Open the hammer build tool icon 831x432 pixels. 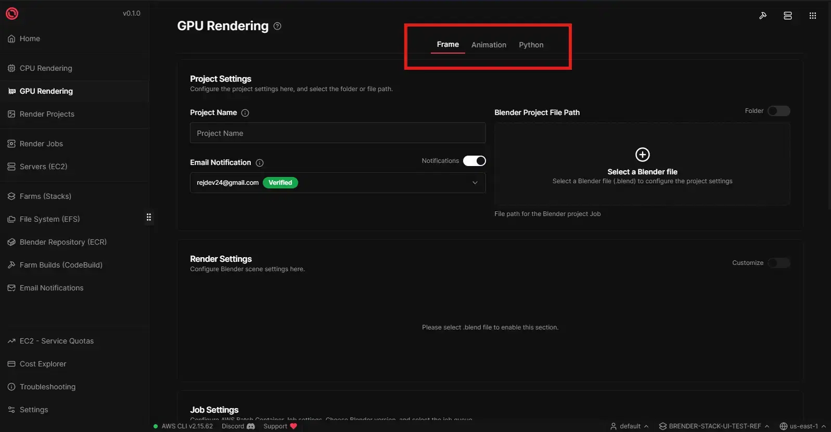tap(763, 16)
